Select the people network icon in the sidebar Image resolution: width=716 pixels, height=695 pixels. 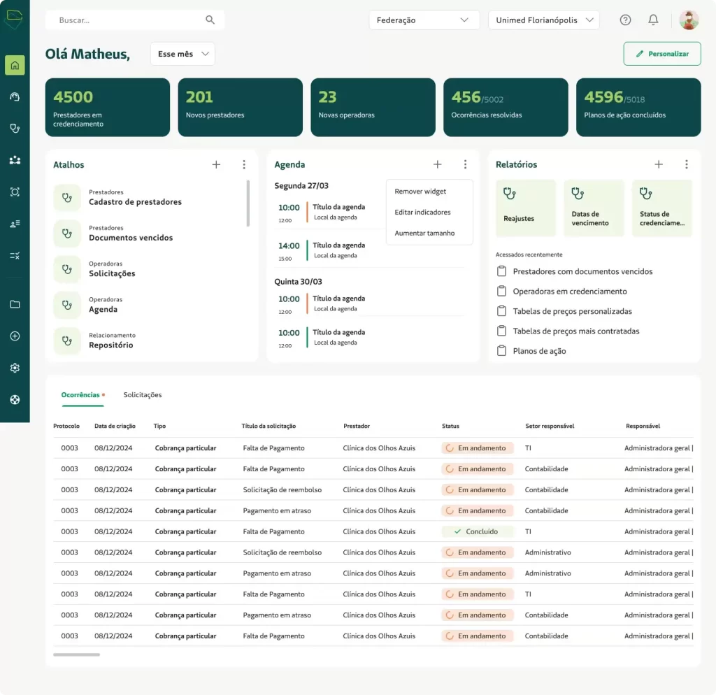click(x=14, y=160)
